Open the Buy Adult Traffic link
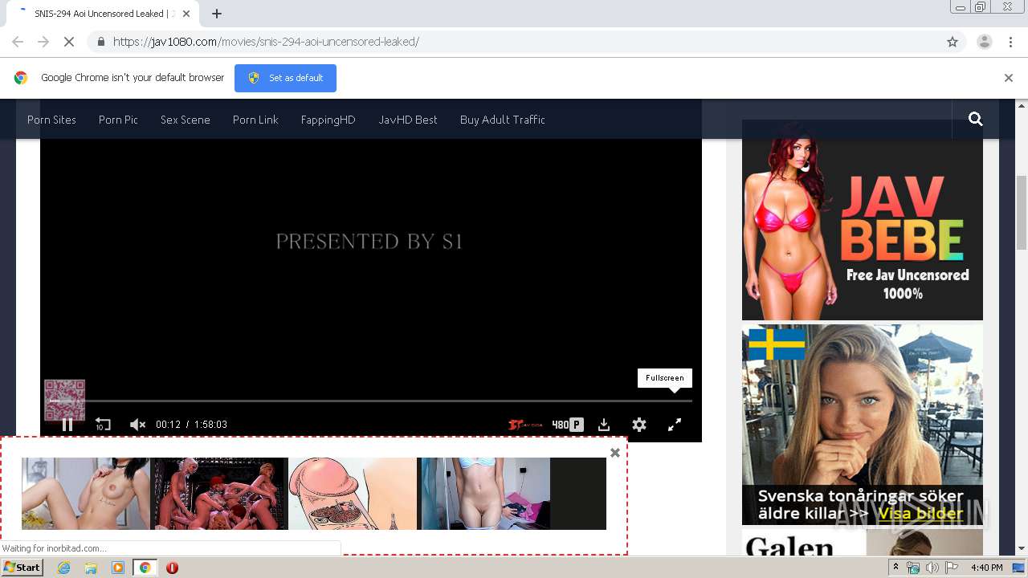Screen dimensions: 1028x578 click(503, 120)
